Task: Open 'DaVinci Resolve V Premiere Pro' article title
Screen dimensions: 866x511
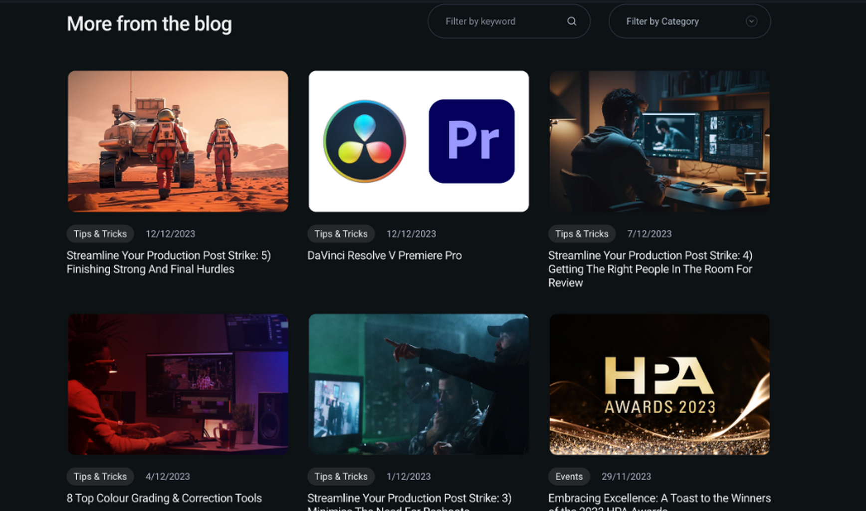Action: tap(385, 255)
